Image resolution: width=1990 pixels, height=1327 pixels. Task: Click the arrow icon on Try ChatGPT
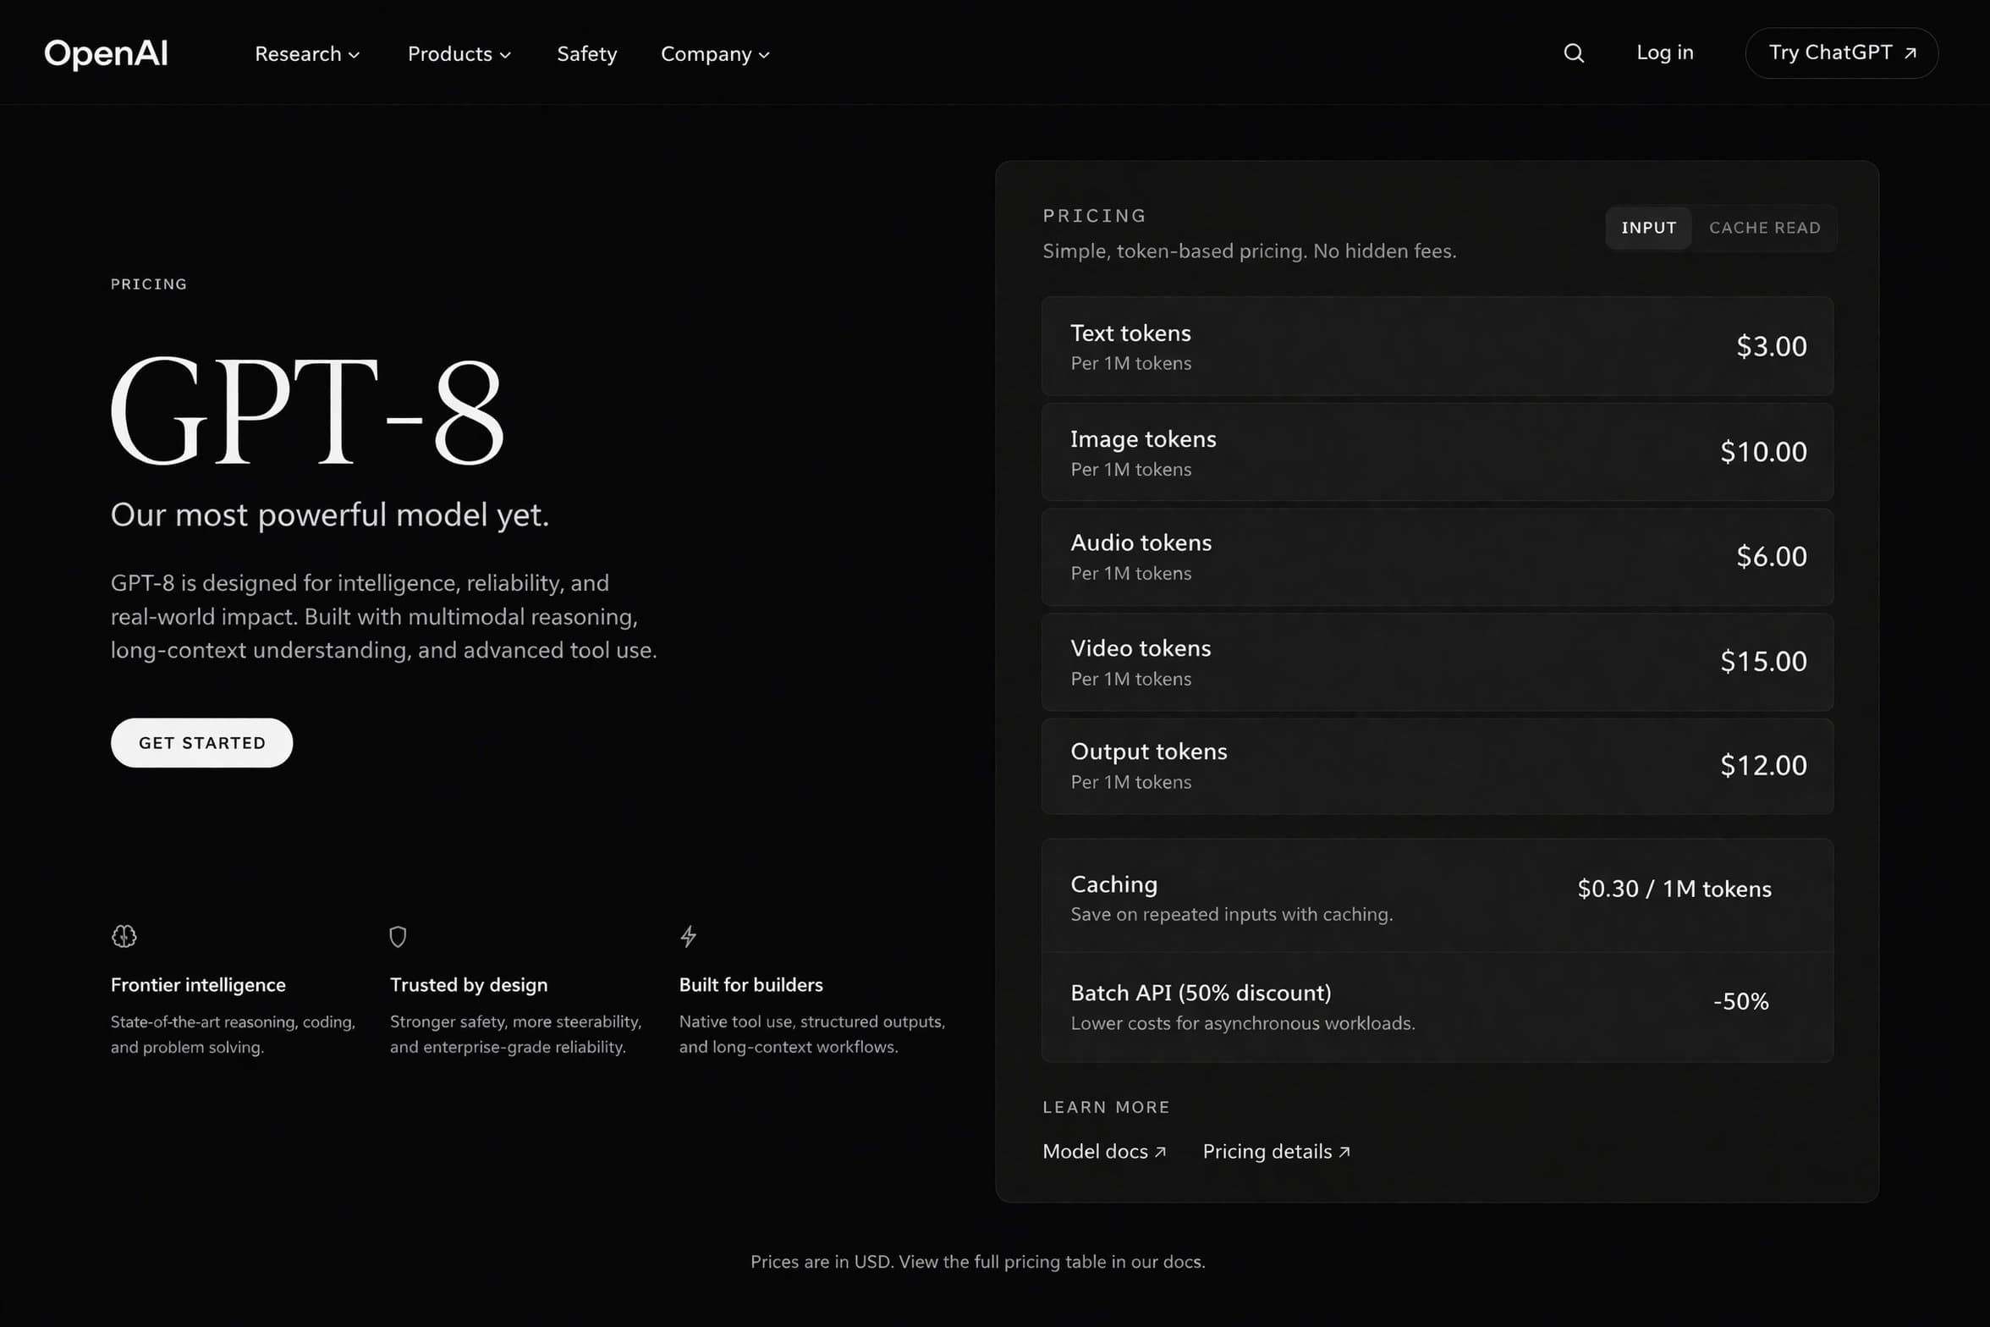pos(1911,52)
